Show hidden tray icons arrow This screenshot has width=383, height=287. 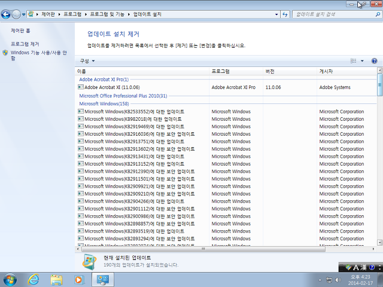coord(320,280)
